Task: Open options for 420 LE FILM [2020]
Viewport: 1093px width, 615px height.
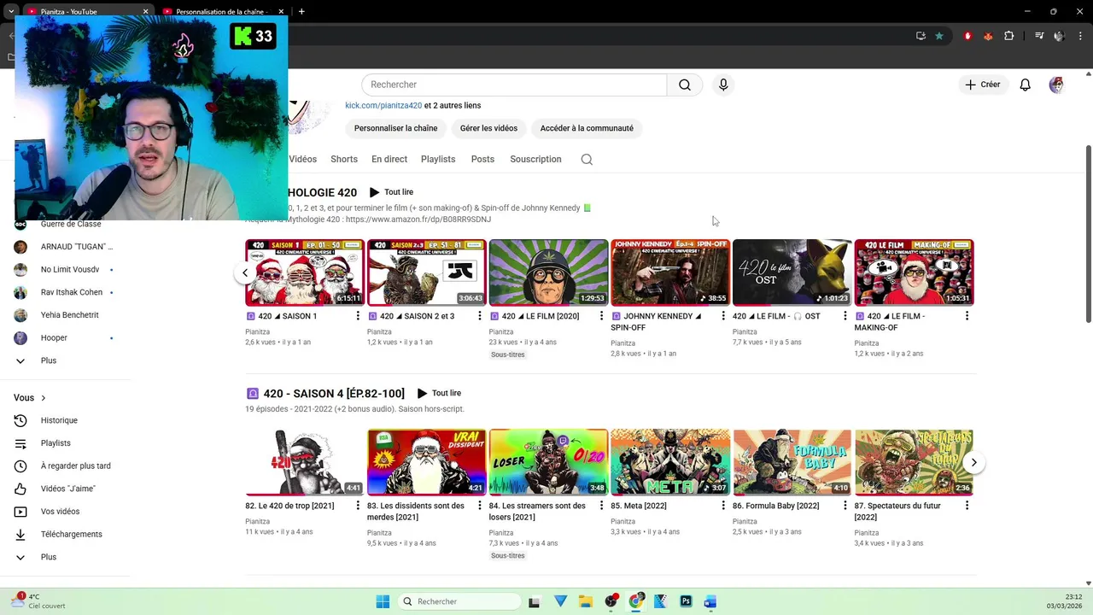Action: pos(601,316)
